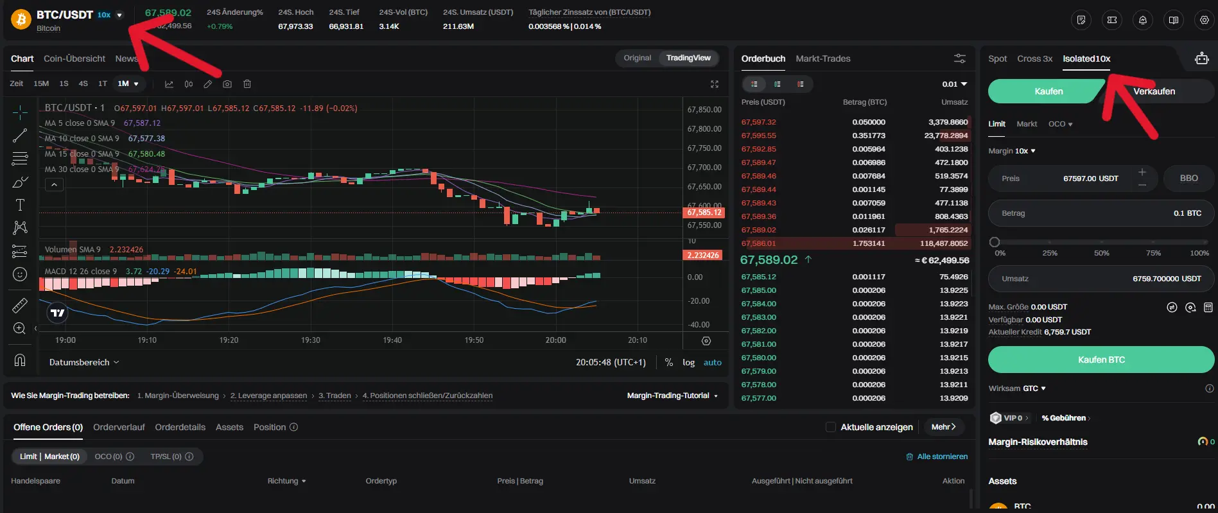The height and width of the screenshot is (513, 1218).
Task: Open the Orderverlauf tab
Action: [x=119, y=427]
